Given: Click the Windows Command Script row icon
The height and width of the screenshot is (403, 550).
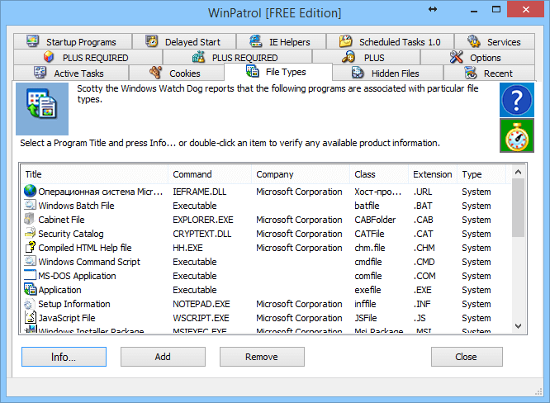Looking at the screenshot, I should tap(31, 261).
